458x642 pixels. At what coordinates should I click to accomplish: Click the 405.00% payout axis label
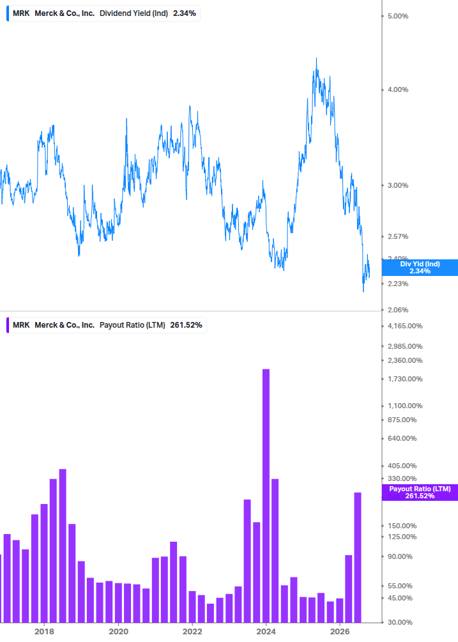point(402,466)
